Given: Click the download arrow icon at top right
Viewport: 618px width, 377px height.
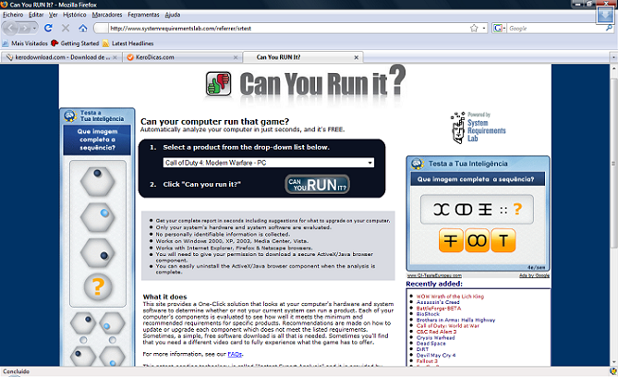Looking at the screenshot, I should tap(604, 16).
